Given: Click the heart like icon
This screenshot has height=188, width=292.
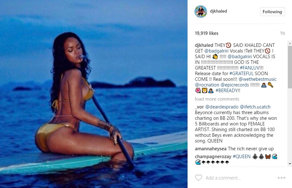Looking at the screenshot, I should click(198, 178).
